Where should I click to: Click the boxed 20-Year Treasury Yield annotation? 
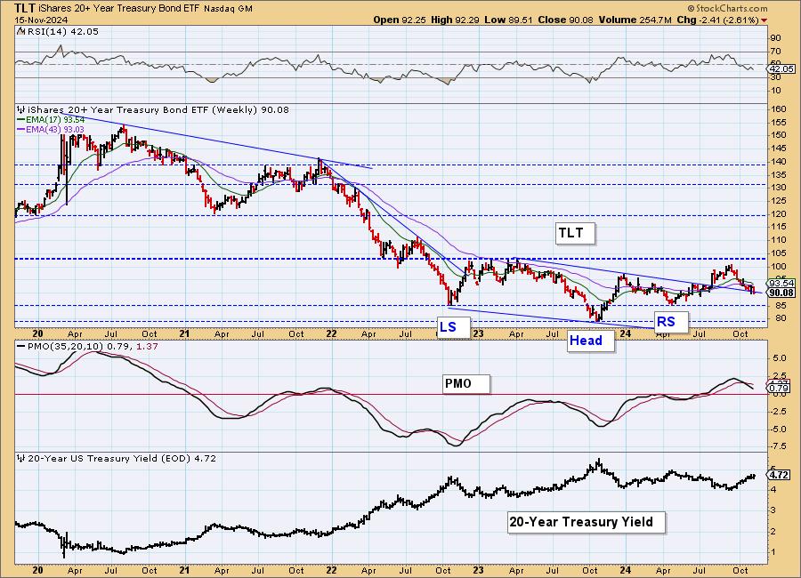click(x=586, y=522)
